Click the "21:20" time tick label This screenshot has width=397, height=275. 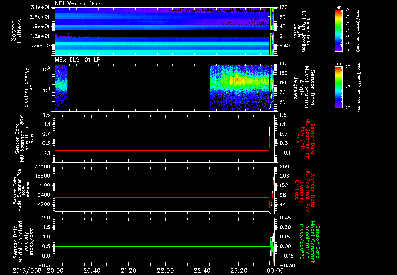(x=129, y=270)
